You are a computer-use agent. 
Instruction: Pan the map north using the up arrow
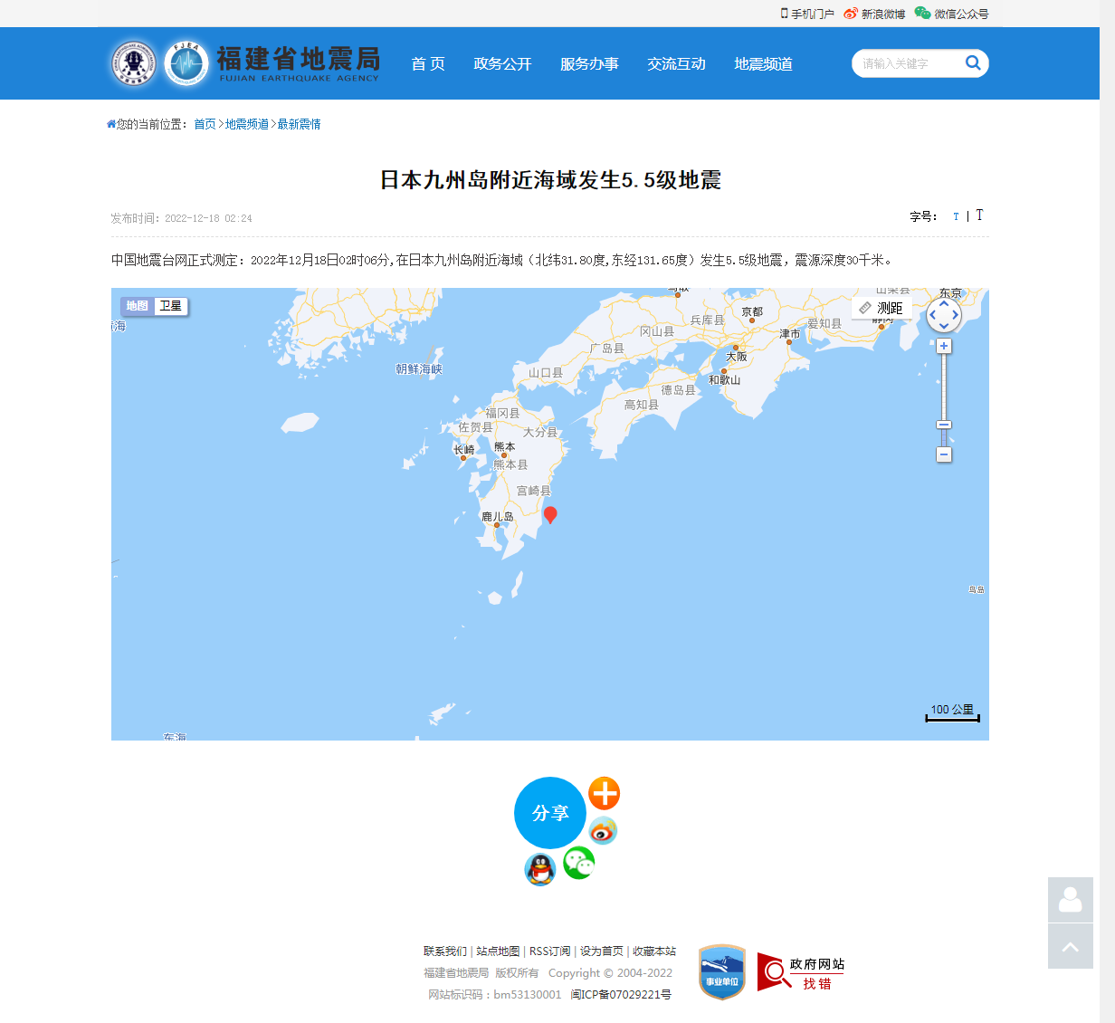[x=943, y=304]
